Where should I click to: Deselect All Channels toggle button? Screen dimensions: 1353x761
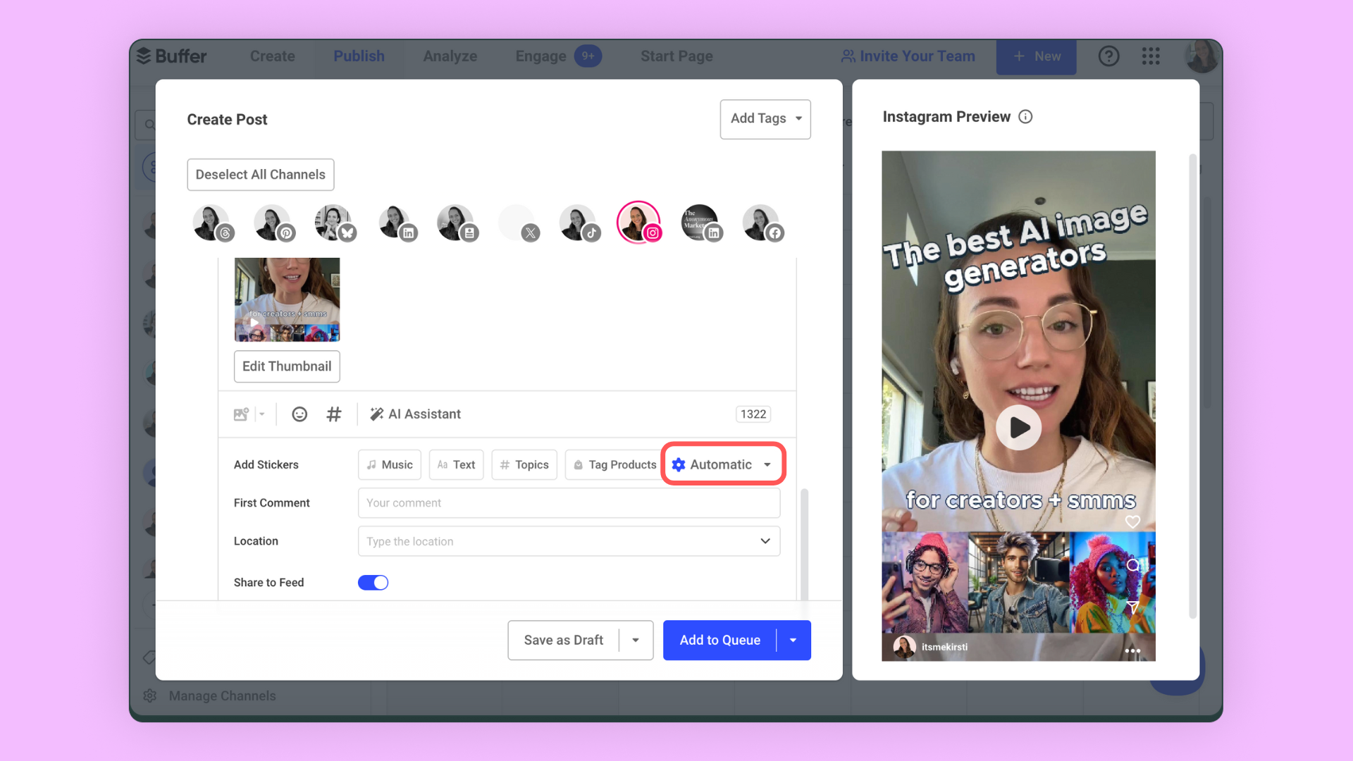260,175
